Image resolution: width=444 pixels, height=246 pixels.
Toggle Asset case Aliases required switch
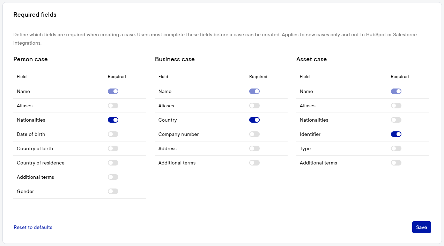(396, 106)
